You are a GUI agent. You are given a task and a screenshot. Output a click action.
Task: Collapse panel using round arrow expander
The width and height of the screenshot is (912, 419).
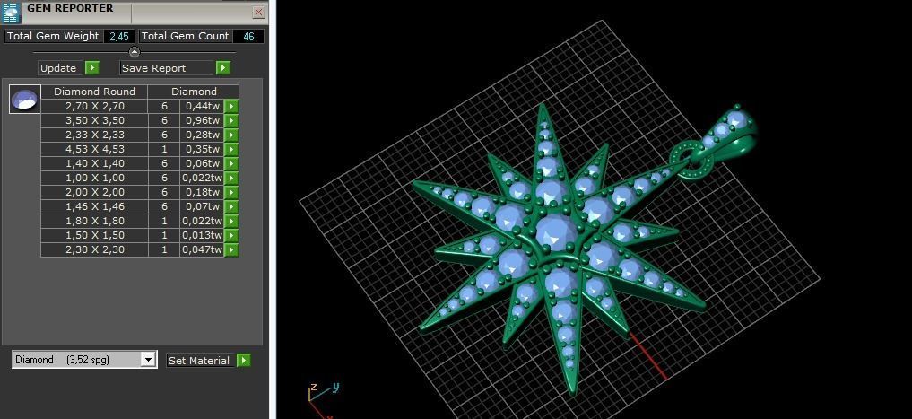(x=135, y=52)
